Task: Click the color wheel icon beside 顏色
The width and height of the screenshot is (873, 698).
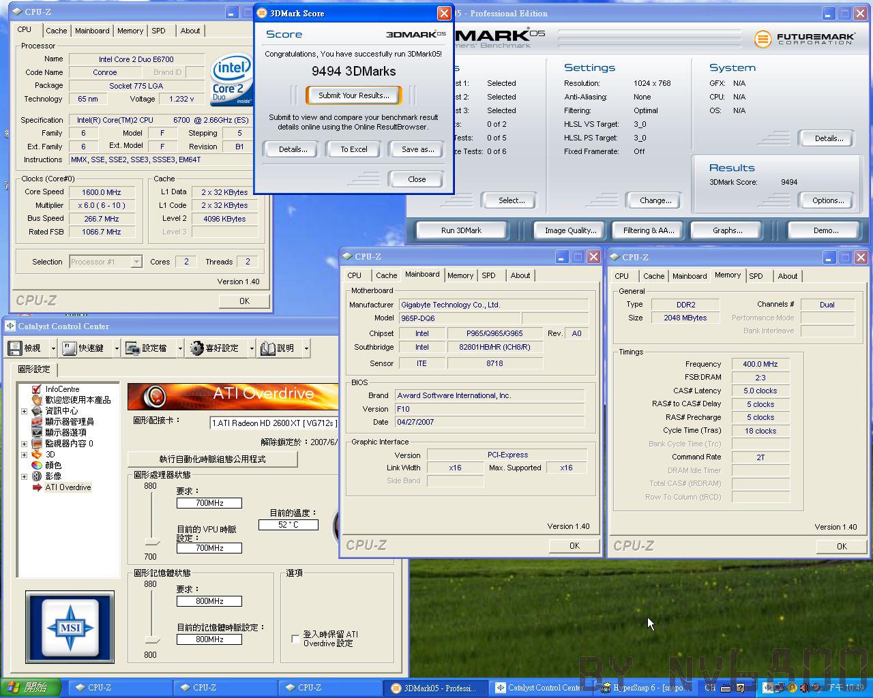Action: pos(37,466)
